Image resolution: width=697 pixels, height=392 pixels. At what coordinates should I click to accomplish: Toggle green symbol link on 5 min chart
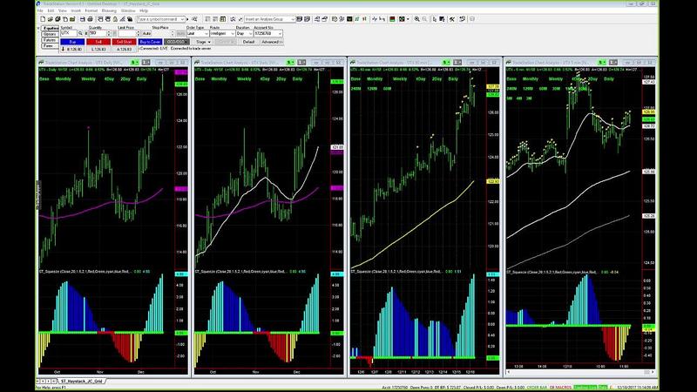pyautogui.click(x=602, y=62)
